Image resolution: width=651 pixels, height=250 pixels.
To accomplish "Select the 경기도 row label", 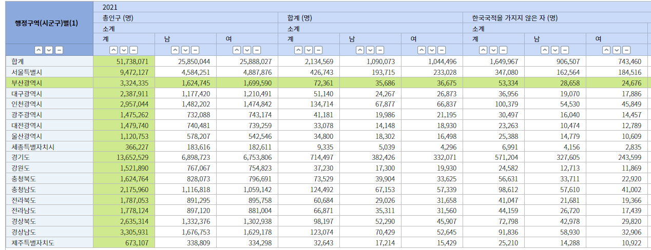I will coord(21,157).
